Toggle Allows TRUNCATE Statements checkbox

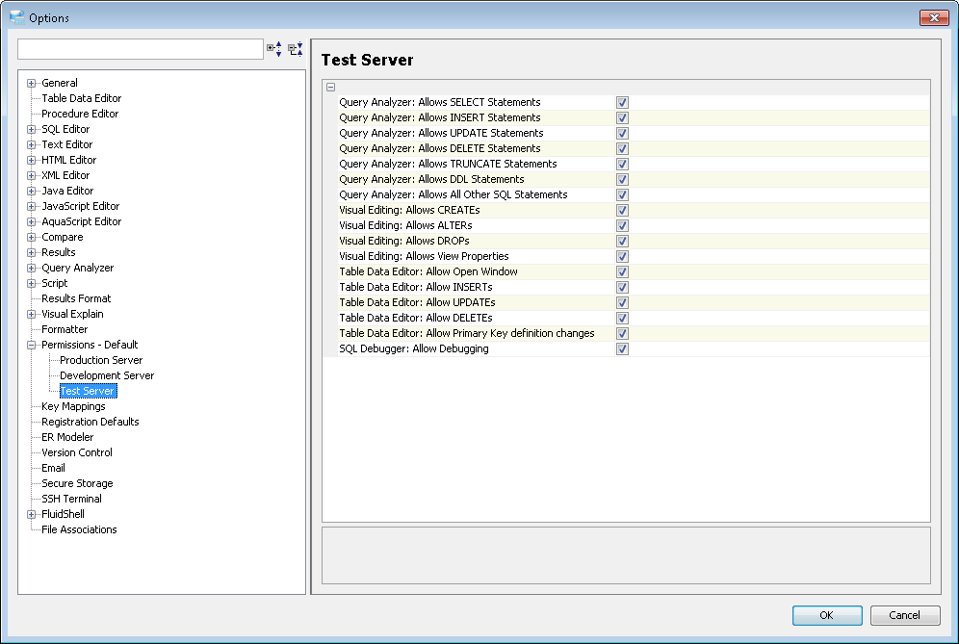click(622, 164)
